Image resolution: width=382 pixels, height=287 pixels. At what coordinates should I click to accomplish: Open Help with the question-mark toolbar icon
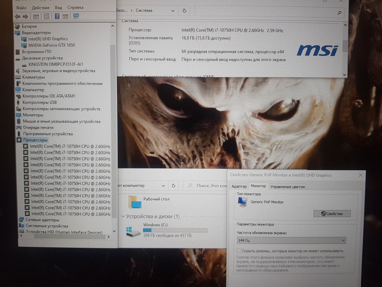[57, 16]
